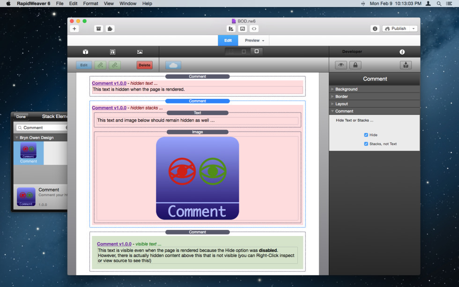The height and width of the screenshot is (287, 459).
Task: Click the Comment icon in detail pane
Action: [x=26, y=197]
